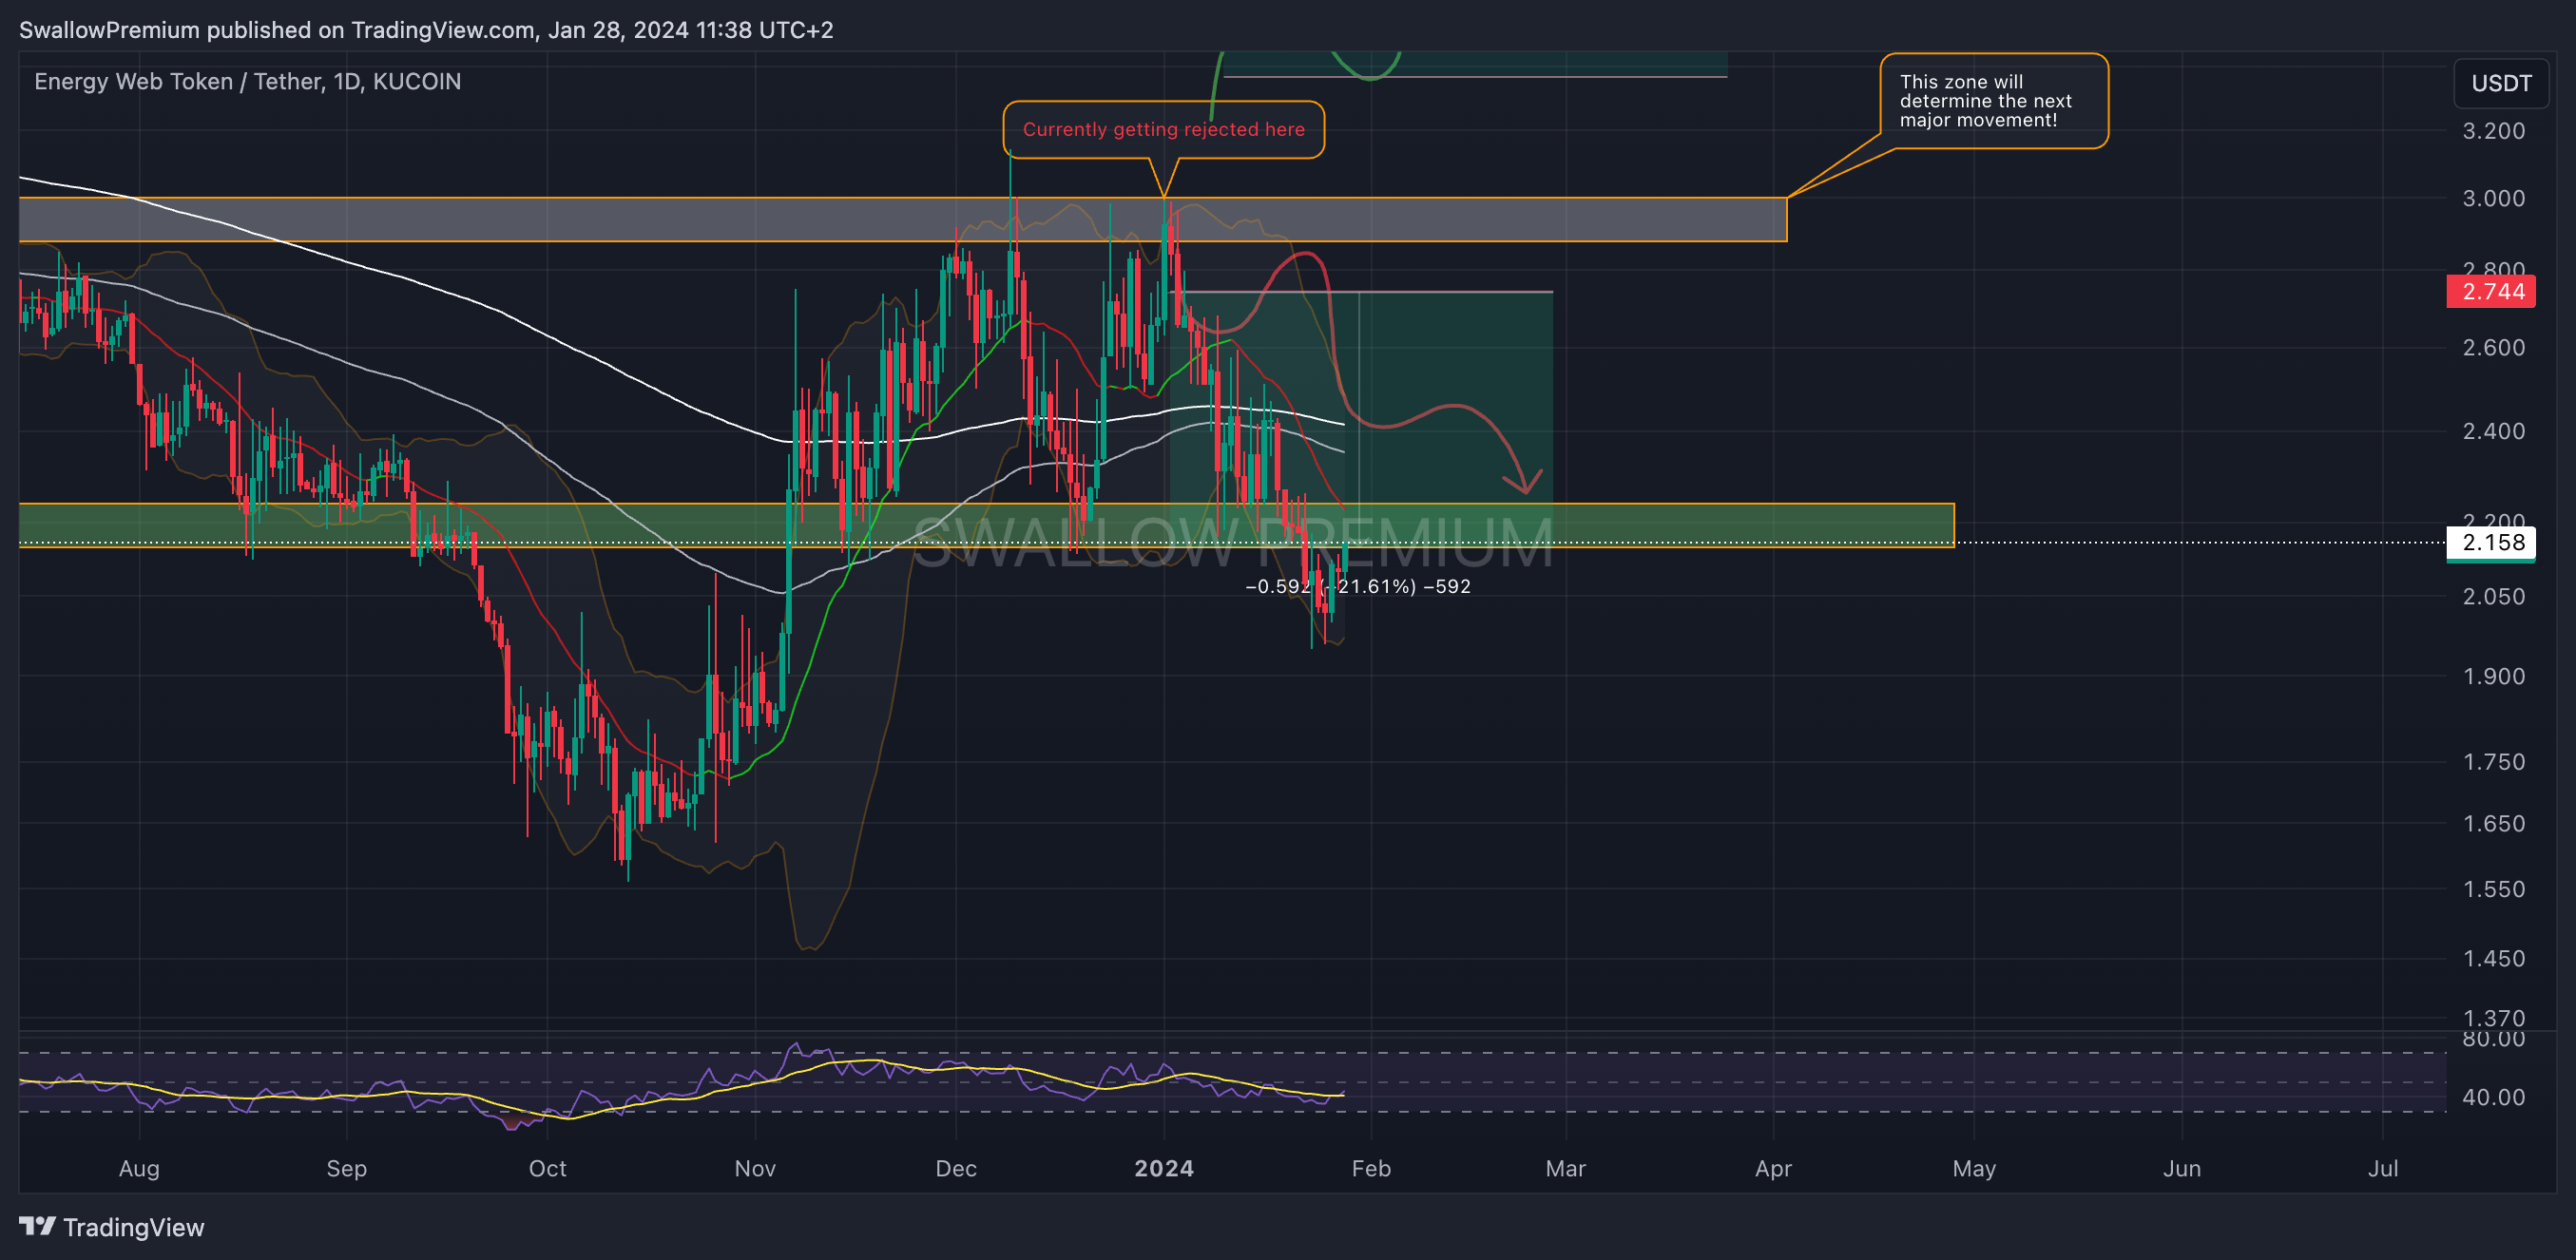This screenshot has height=1260, width=2576.
Task: Click the 1.750 price scale value
Action: click(2493, 762)
